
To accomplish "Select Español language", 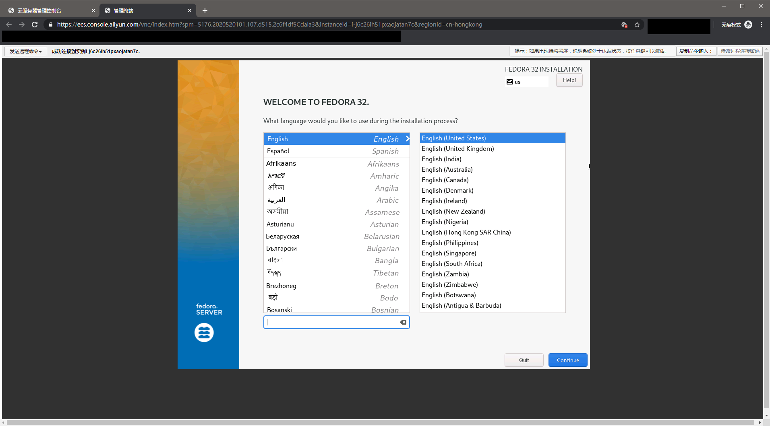I will tap(337, 151).
